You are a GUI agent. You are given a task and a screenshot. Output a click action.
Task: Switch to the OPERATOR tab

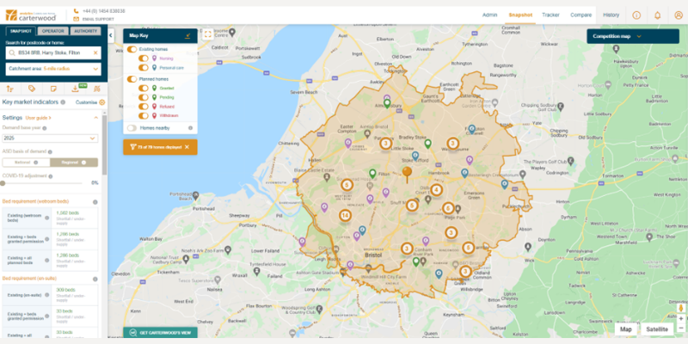(53, 31)
